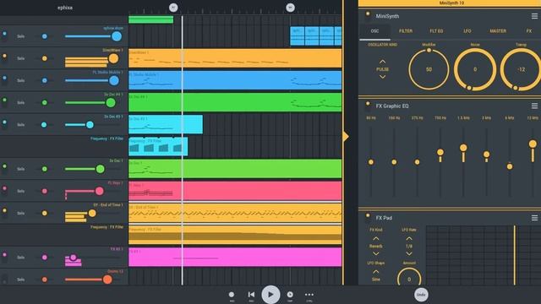Click pan knob of orange Drums track
541x304 pixels.
[x=45, y=280]
